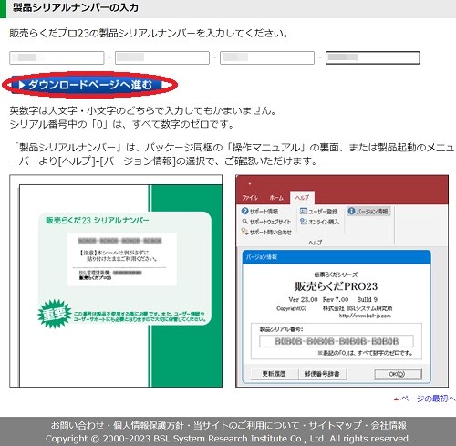
Task: Click the サポート問い合わせ icon
Action: (244, 232)
